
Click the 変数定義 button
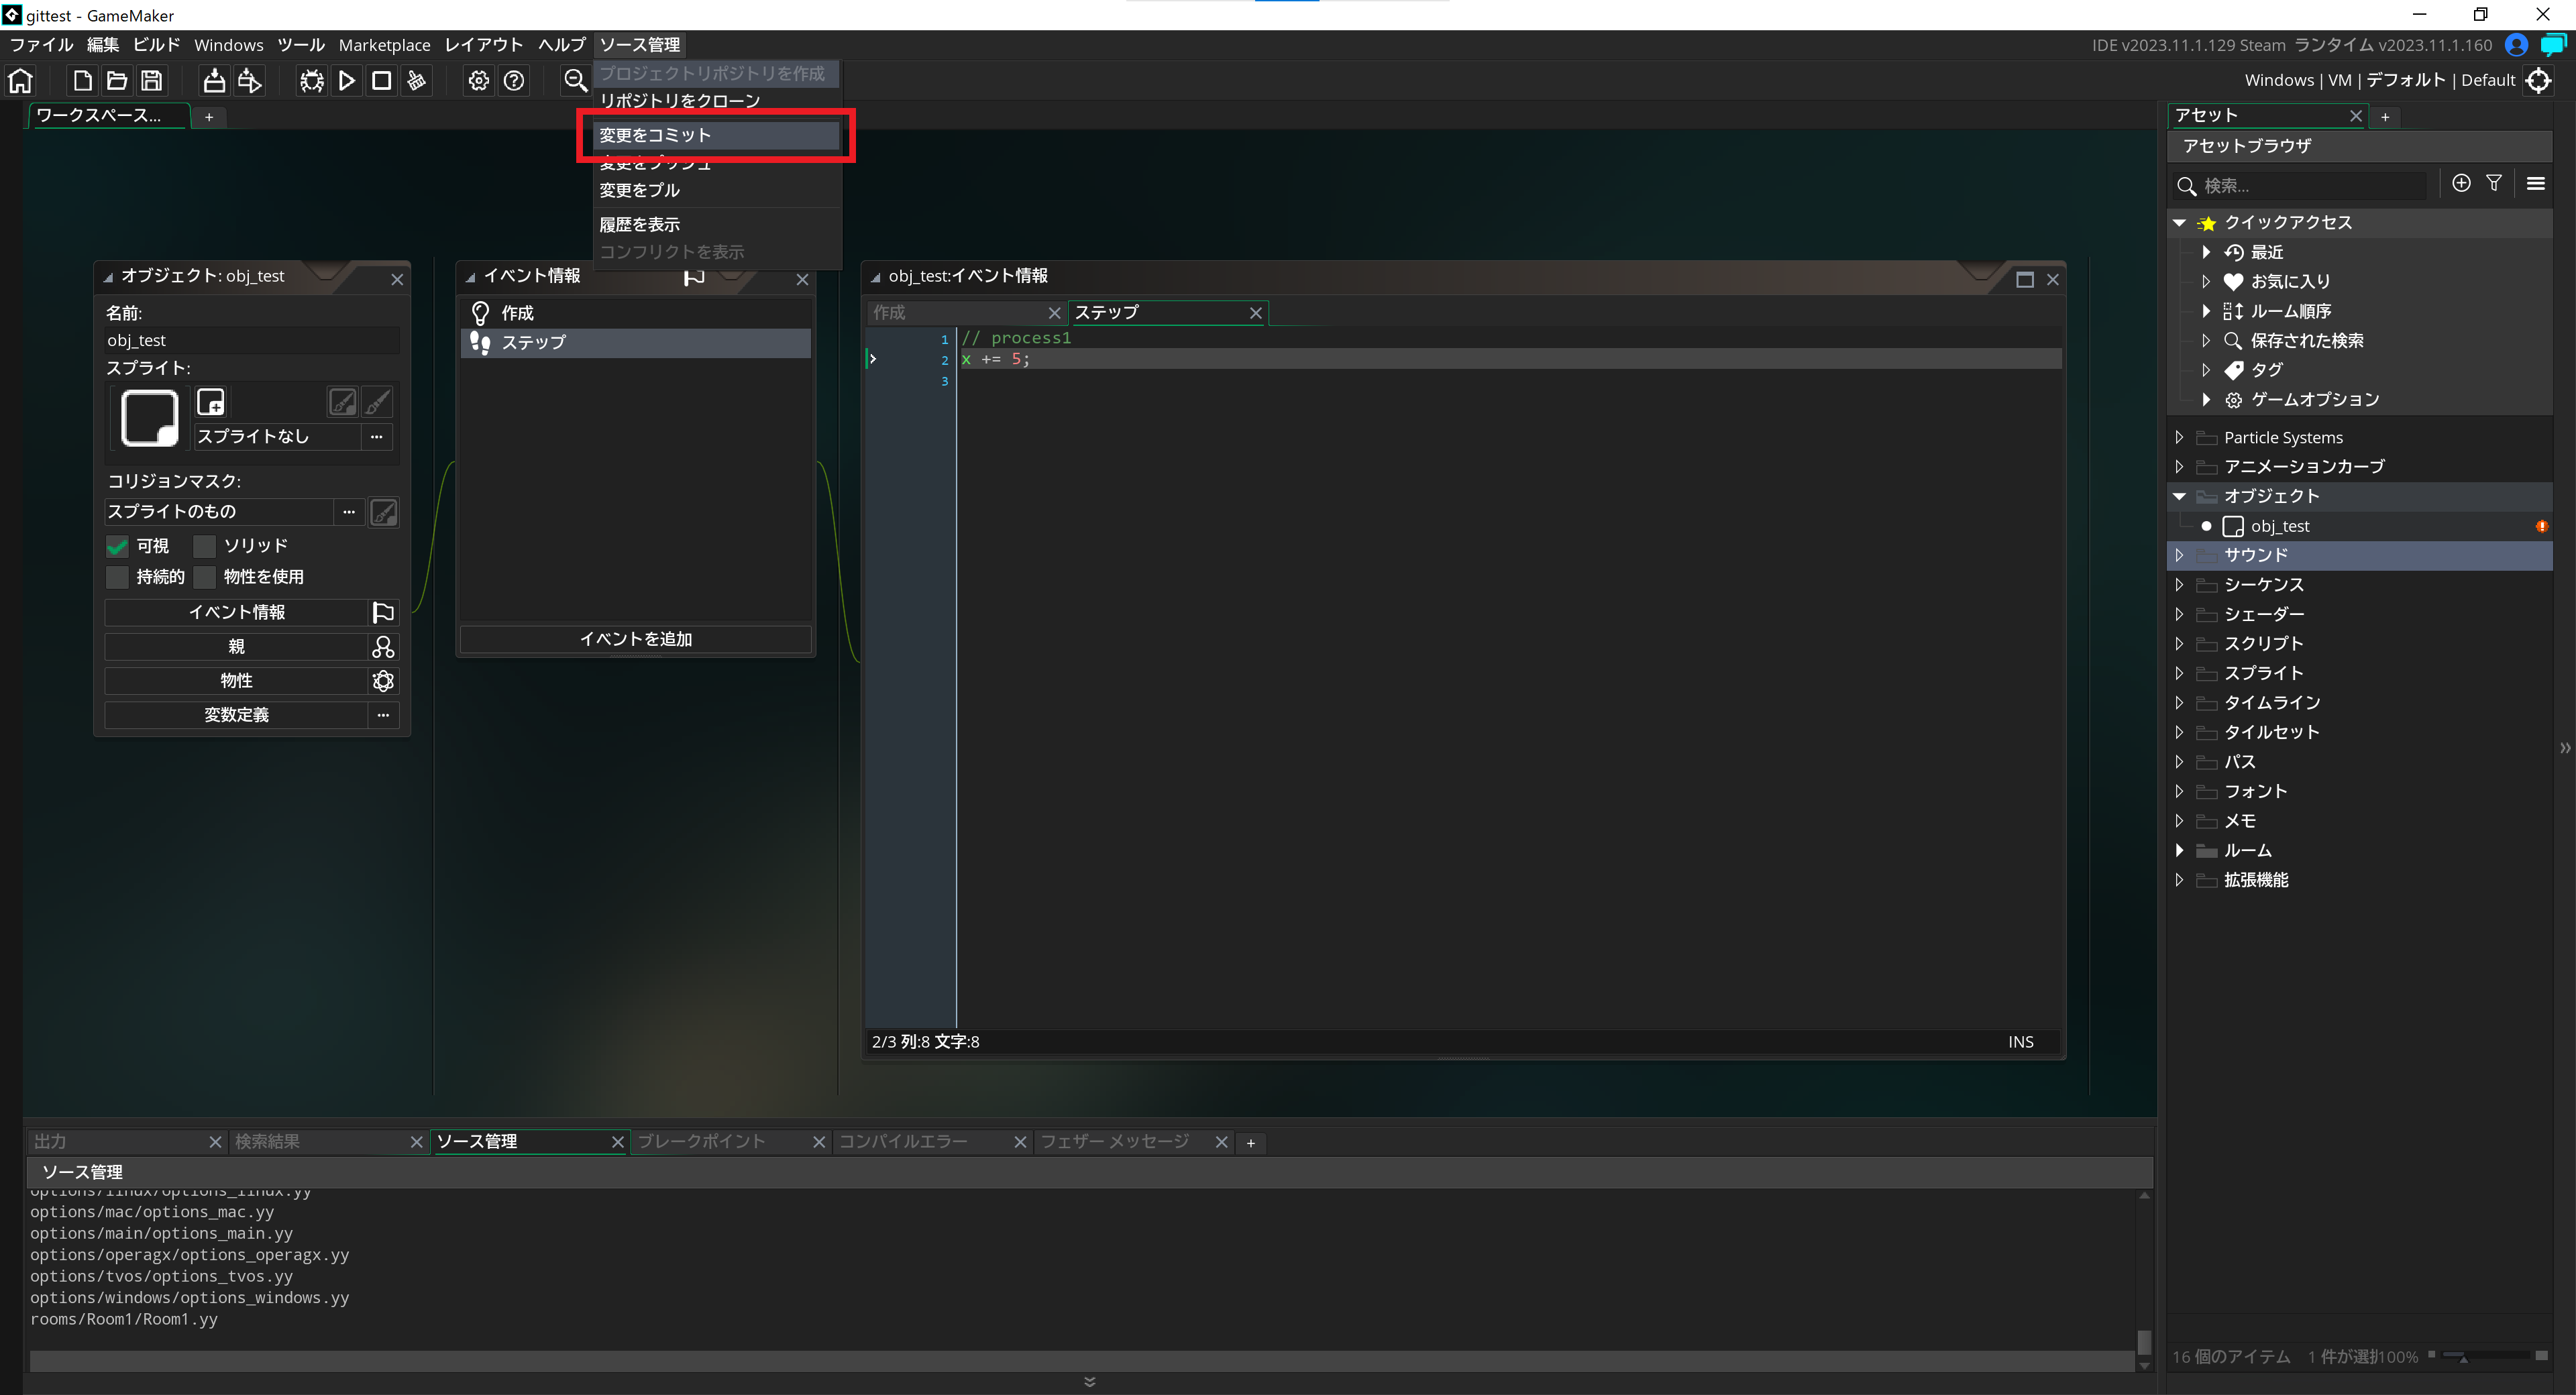pos(236,715)
